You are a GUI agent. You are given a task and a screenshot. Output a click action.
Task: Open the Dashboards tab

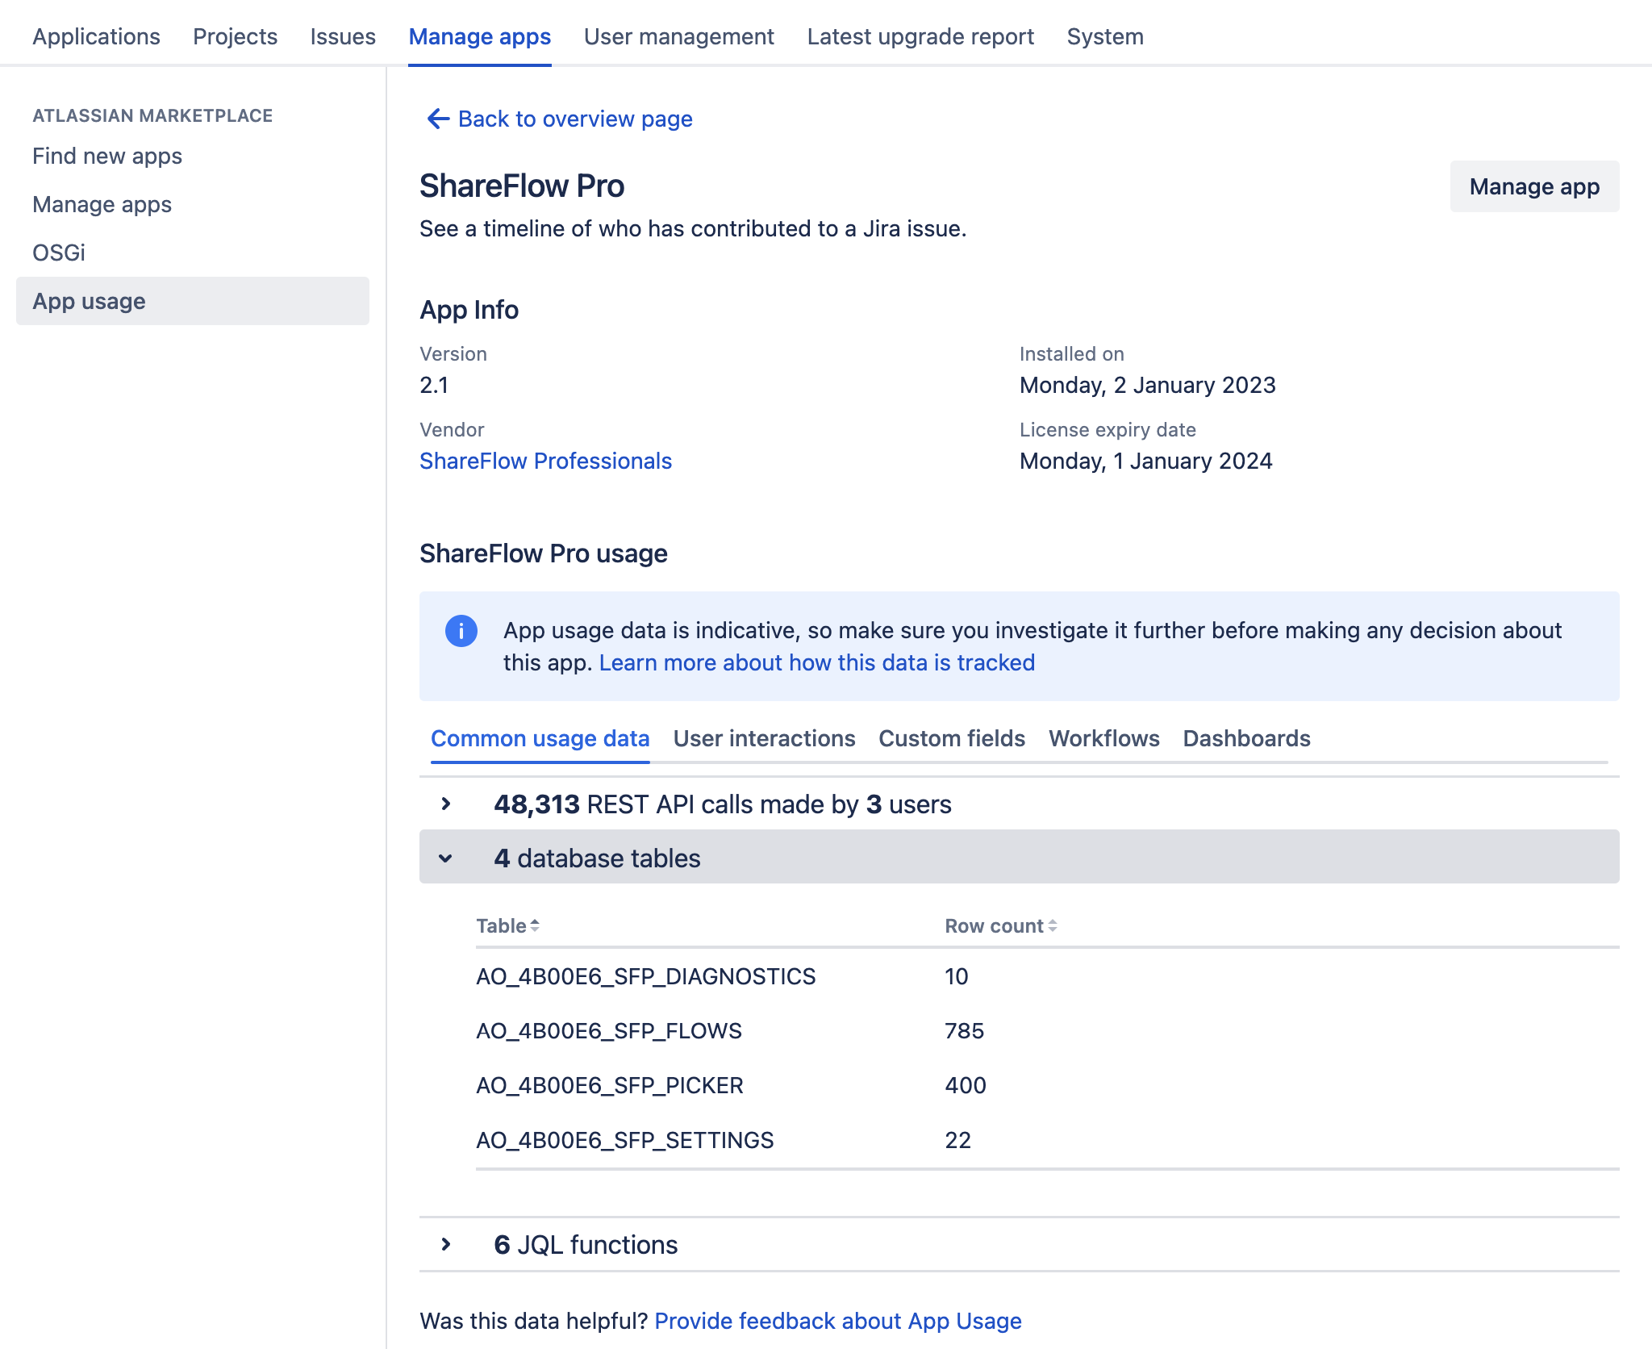(x=1246, y=738)
